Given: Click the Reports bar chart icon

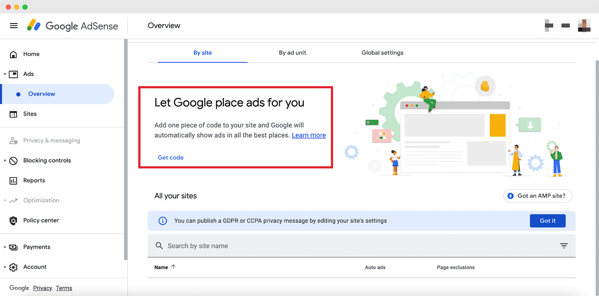Looking at the screenshot, I should coord(13,181).
